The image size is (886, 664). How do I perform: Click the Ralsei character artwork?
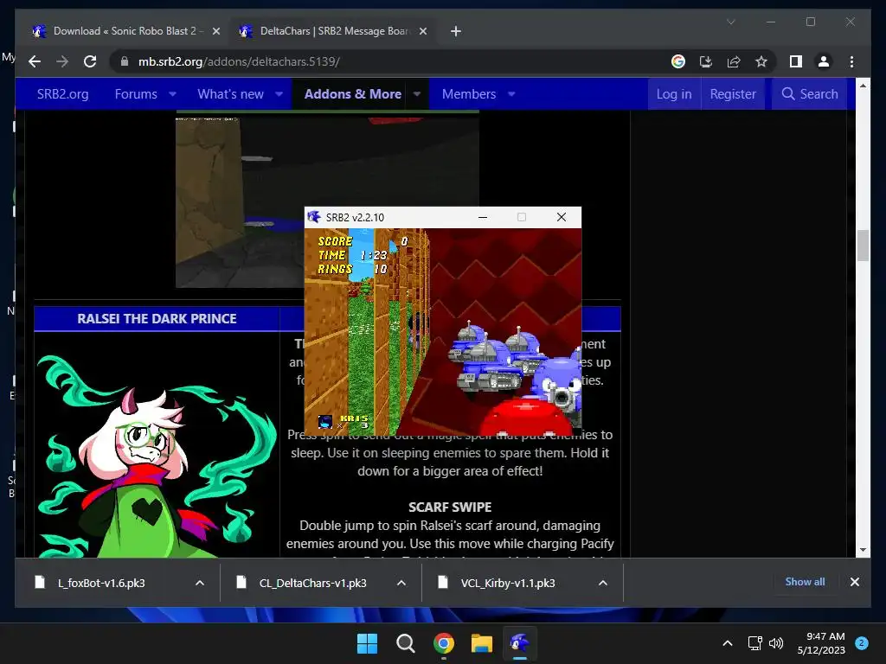156,455
